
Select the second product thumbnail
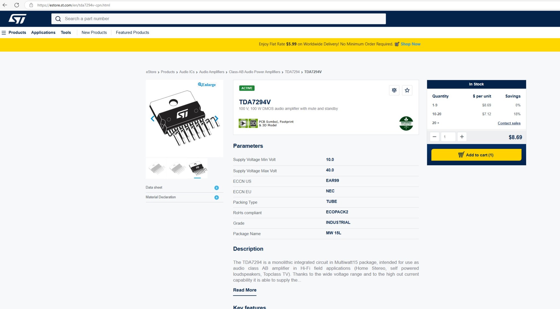(x=177, y=168)
